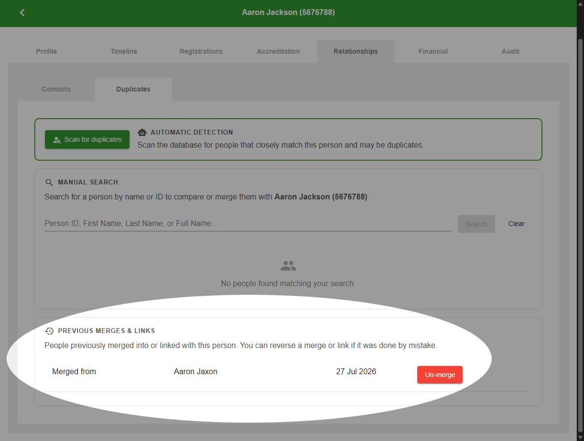Image resolution: width=584 pixels, height=441 pixels.
Task: Click the people icon above no-results message
Action: pos(288,266)
